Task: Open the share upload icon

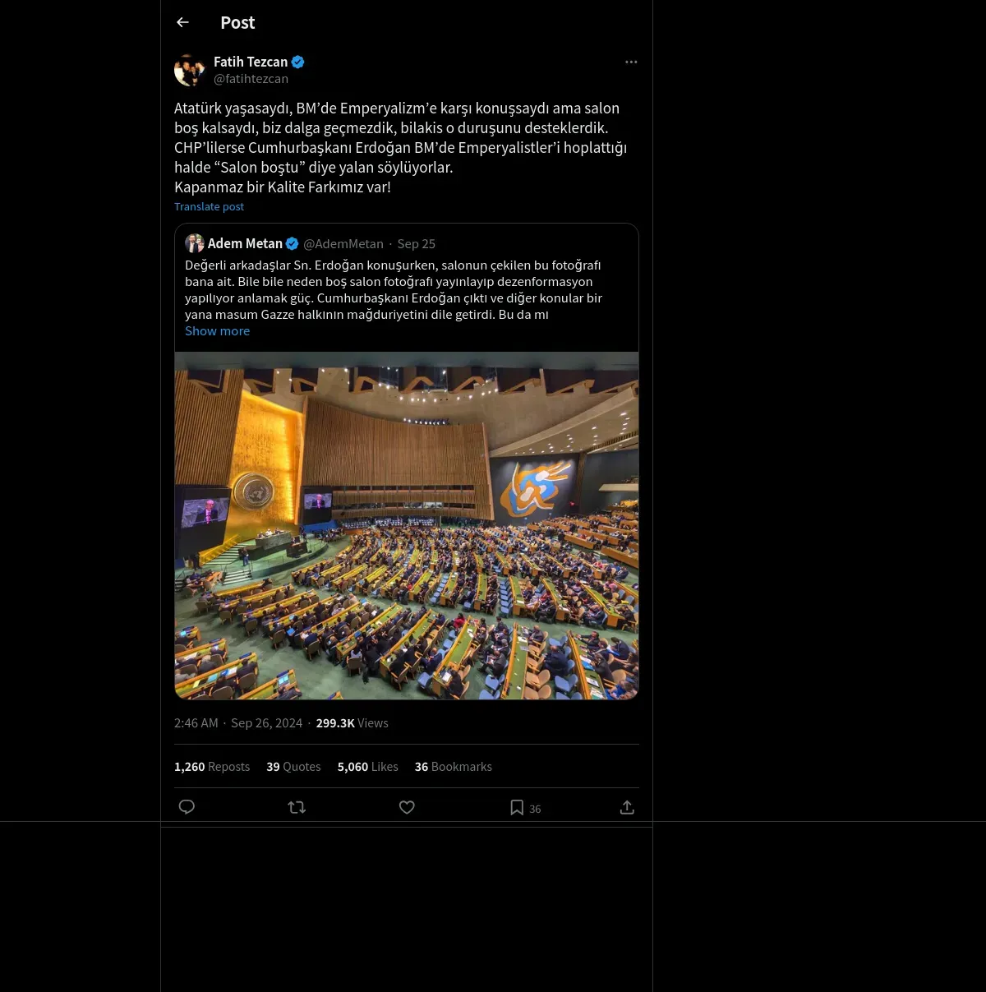Action: pyautogui.click(x=627, y=807)
